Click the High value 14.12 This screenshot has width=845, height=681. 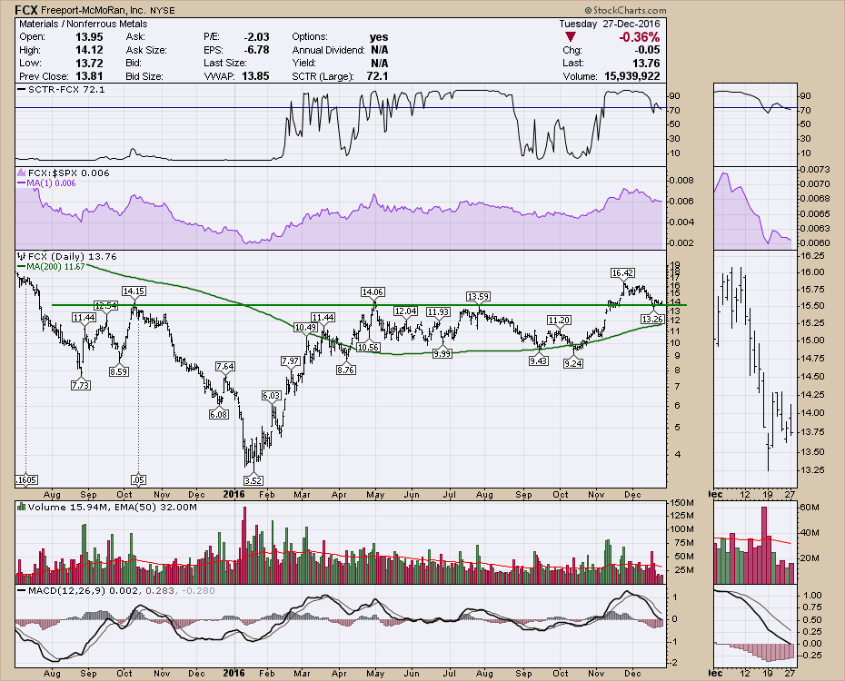[89, 50]
